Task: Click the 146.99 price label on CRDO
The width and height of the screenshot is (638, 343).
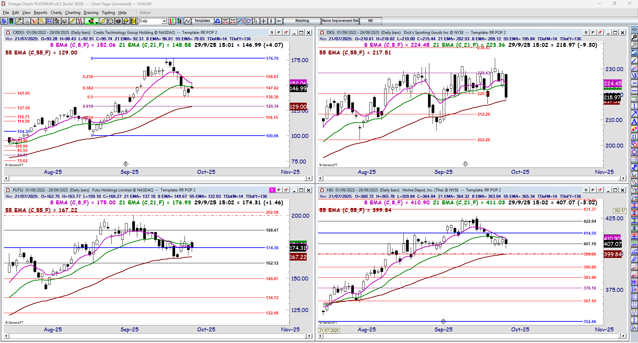Action: pyautogui.click(x=298, y=89)
